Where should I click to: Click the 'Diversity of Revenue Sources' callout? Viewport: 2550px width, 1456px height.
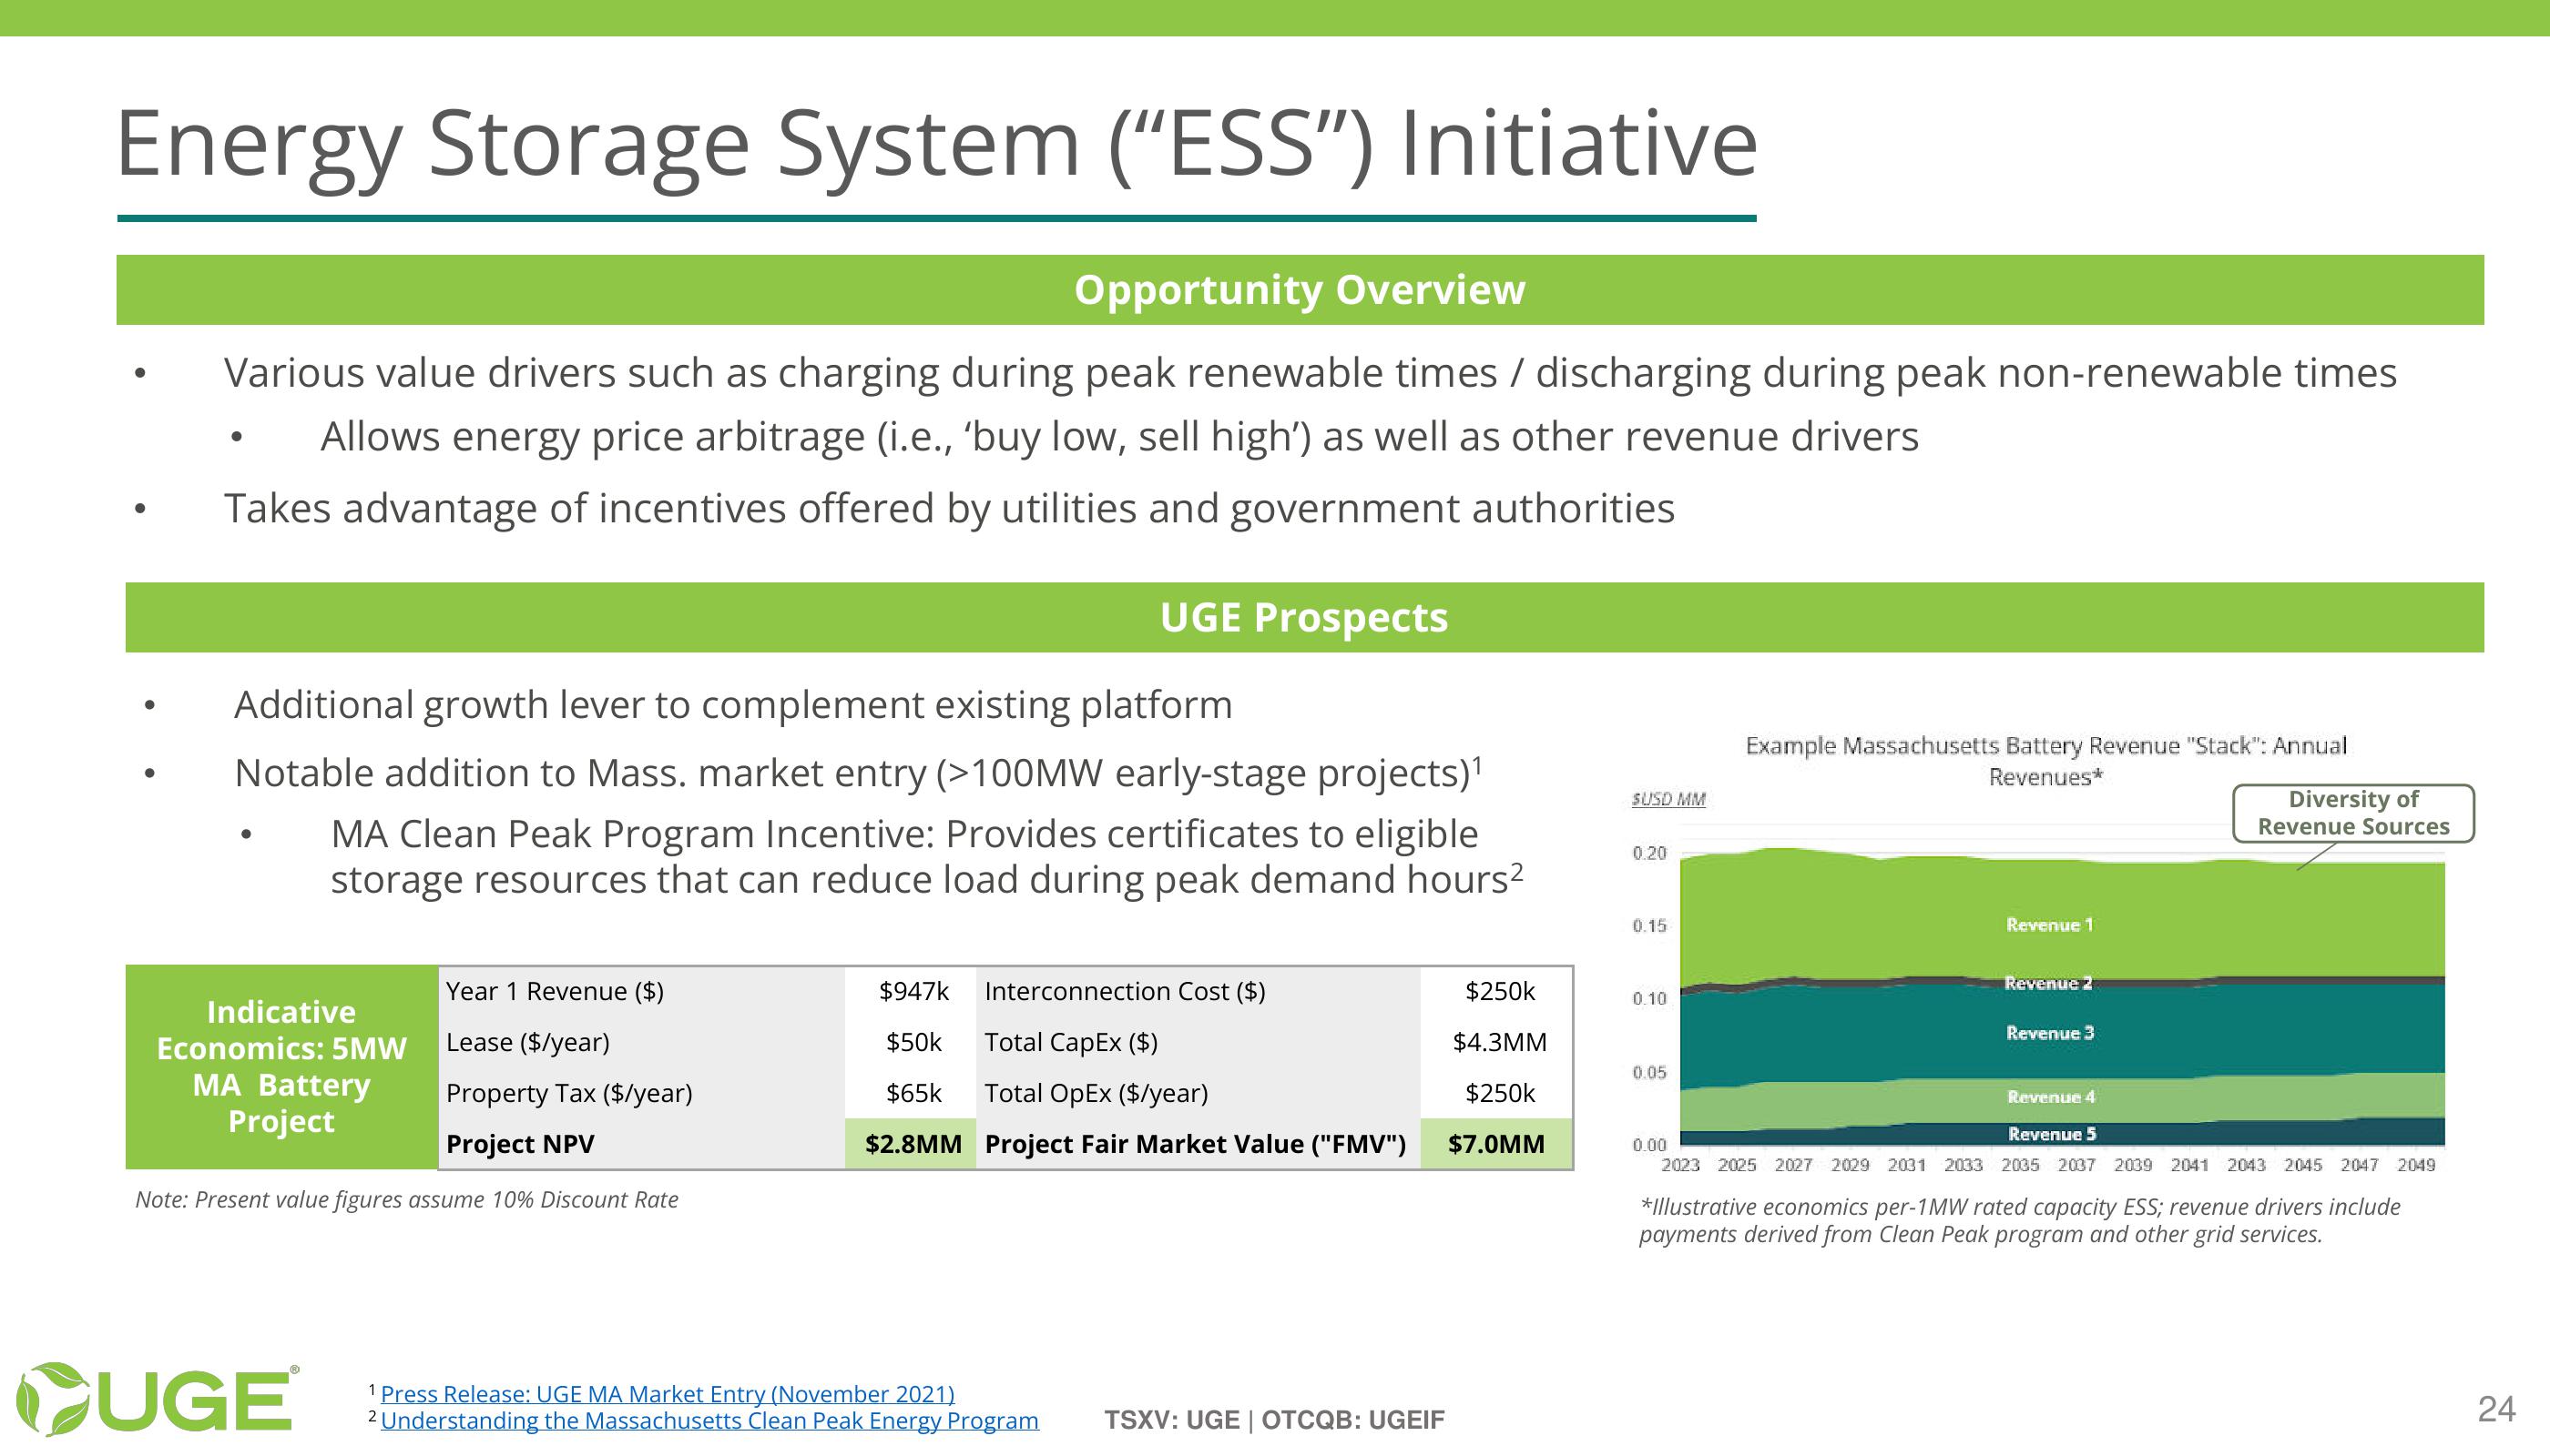pyautogui.click(x=2353, y=813)
